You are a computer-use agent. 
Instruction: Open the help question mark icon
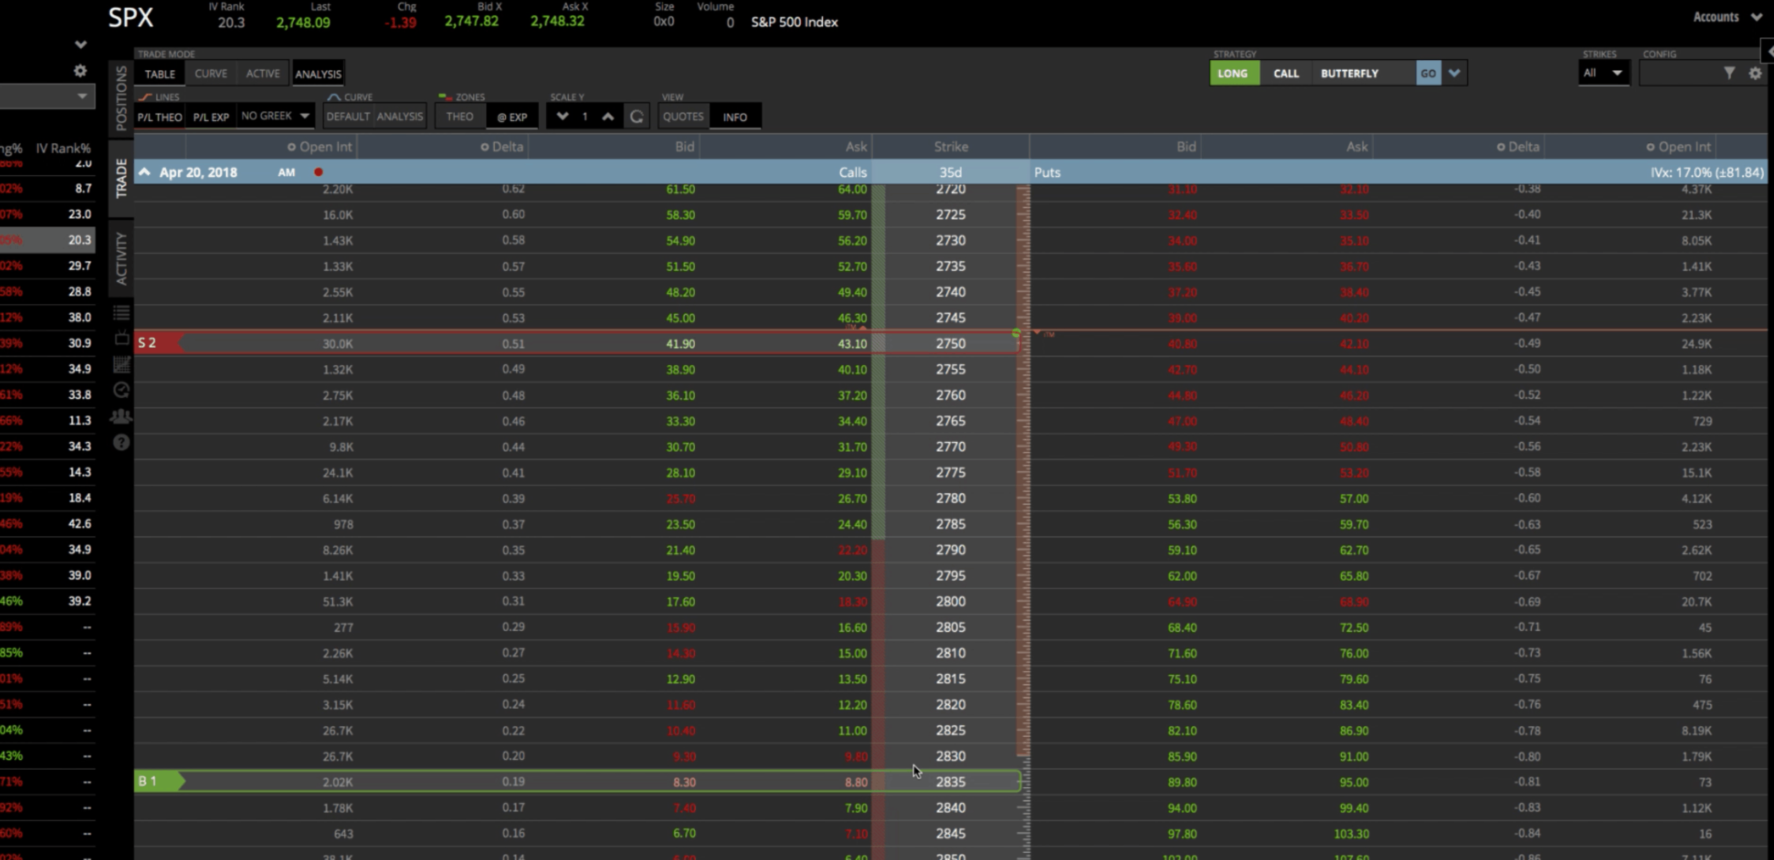click(x=121, y=443)
